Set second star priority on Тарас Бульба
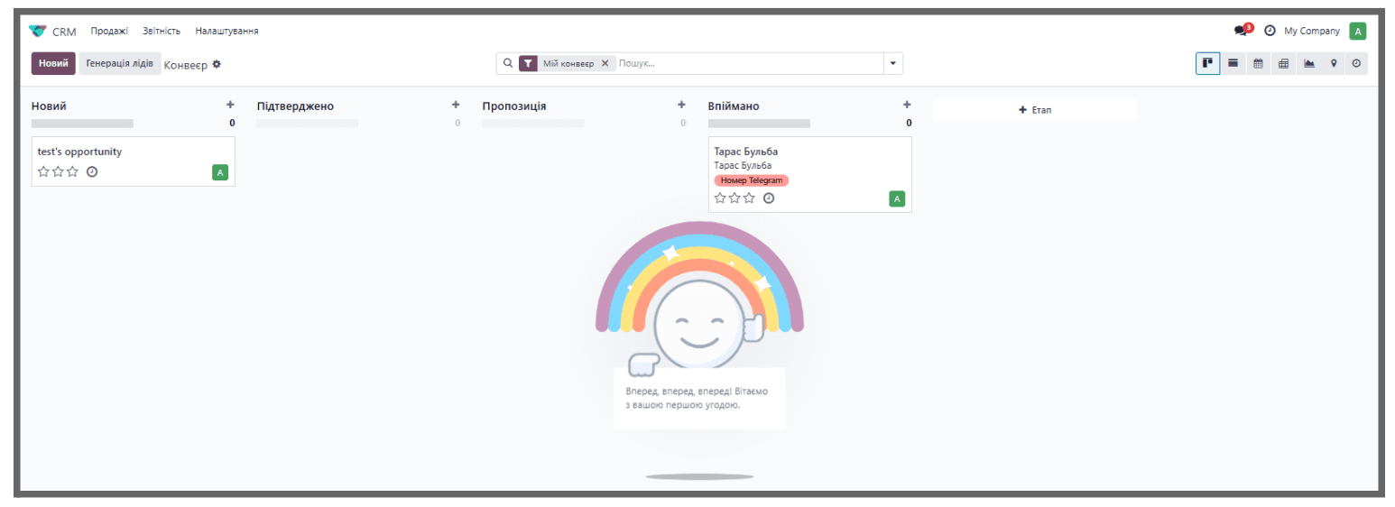 point(734,198)
